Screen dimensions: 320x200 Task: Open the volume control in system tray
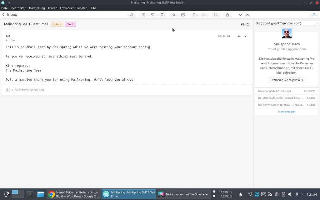(x=290, y=194)
